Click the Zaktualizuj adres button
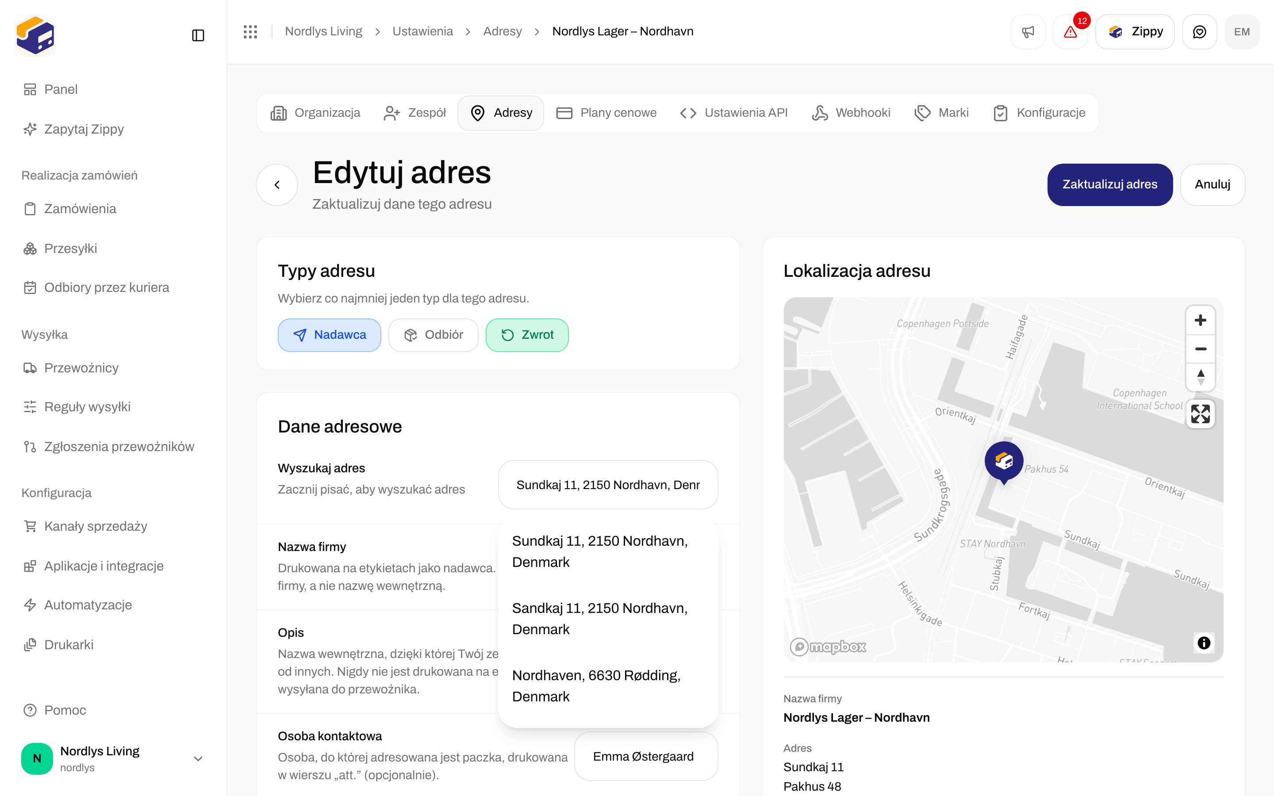The image size is (1274, 796). pyautogui.click(x=1110, y=185)
